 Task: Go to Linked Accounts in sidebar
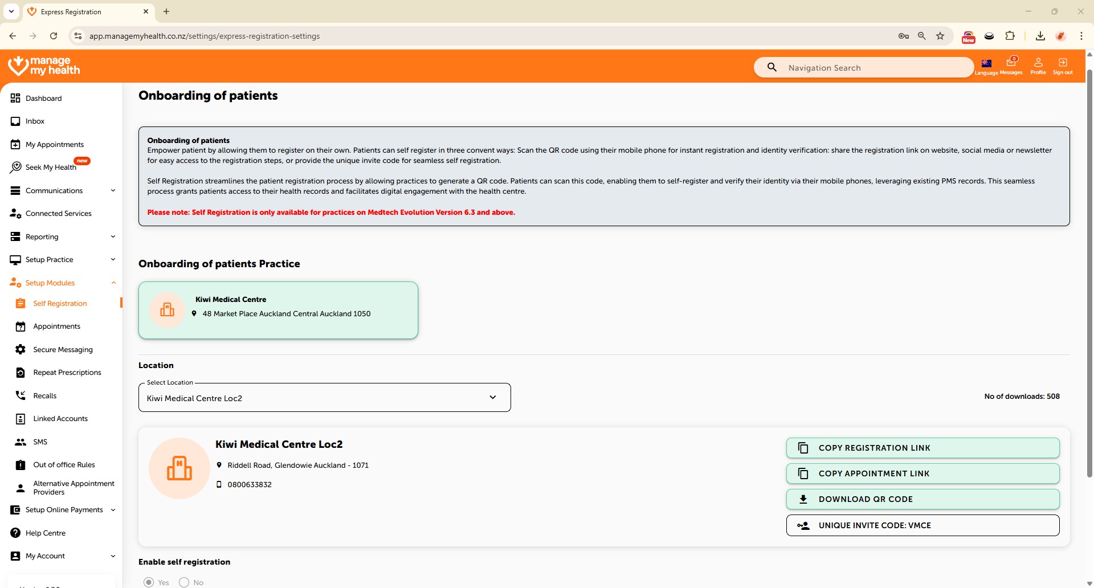click(x=60, y=419)
